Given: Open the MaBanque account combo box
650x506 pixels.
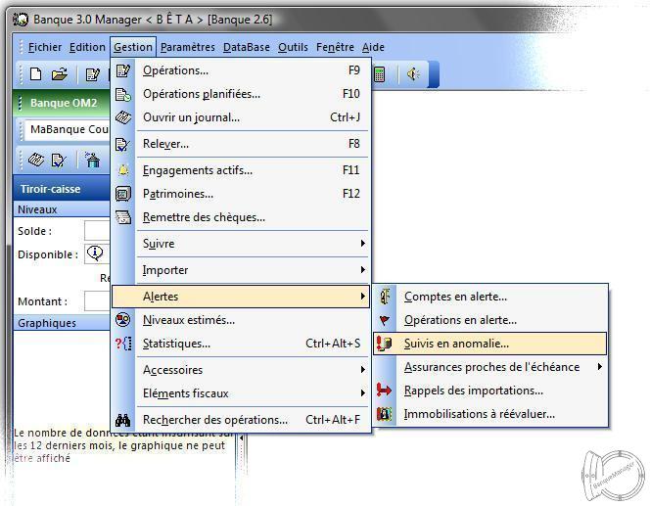Looking at the screenshot, I should pos(67,129).
